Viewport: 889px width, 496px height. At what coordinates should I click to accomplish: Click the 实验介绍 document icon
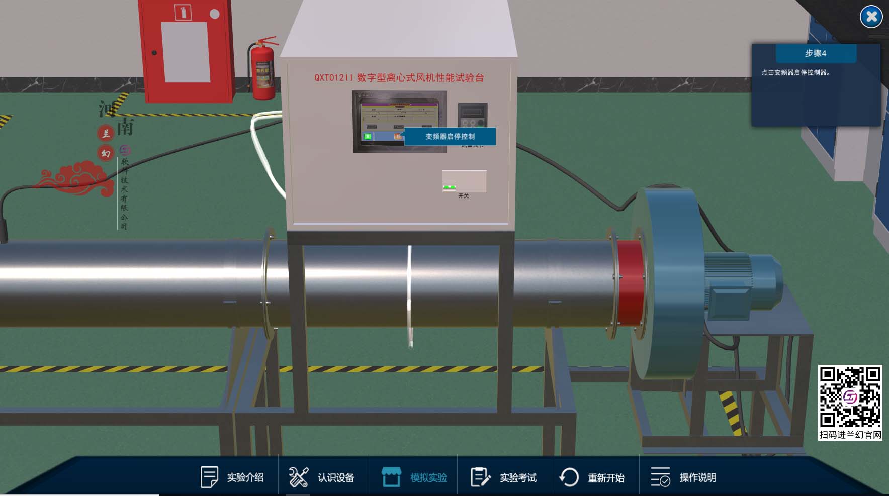point(209,477)
